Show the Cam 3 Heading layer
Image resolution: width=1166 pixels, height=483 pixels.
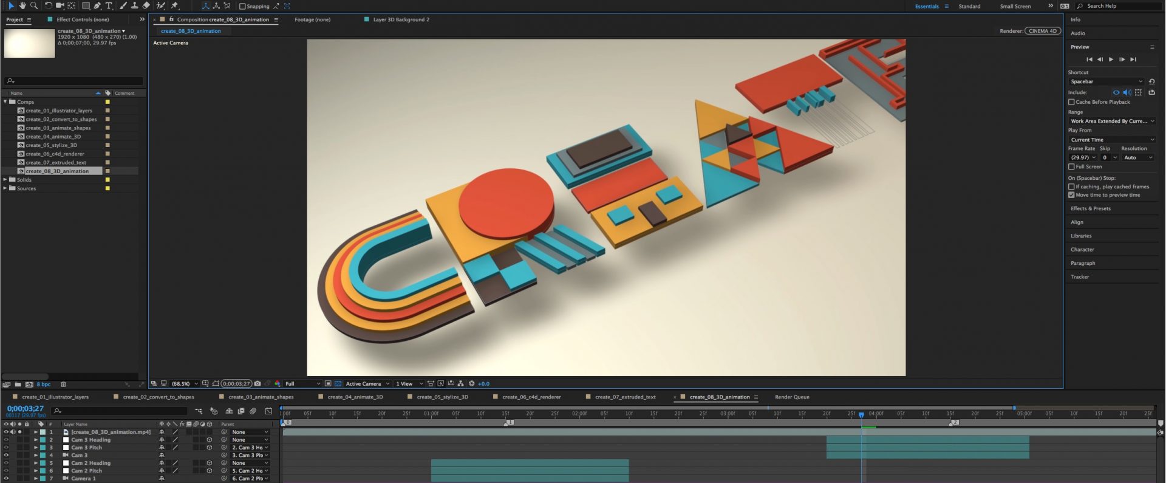6,440
